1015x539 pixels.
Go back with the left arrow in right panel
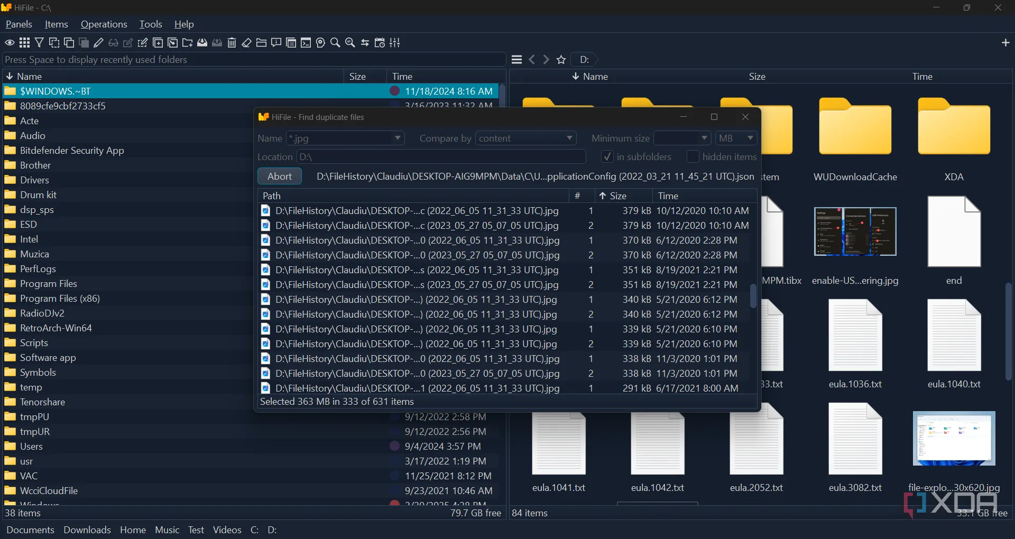click(532, 60)
